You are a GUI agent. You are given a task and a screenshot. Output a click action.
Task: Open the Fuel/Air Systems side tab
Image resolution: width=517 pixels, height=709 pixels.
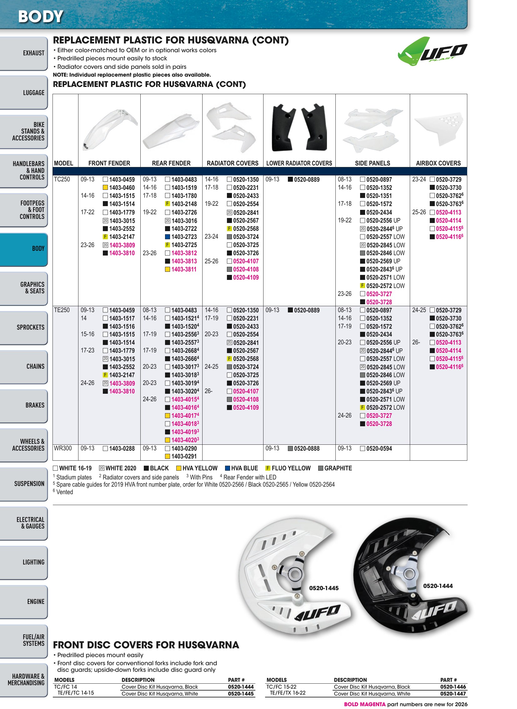[x=24, y=641]
